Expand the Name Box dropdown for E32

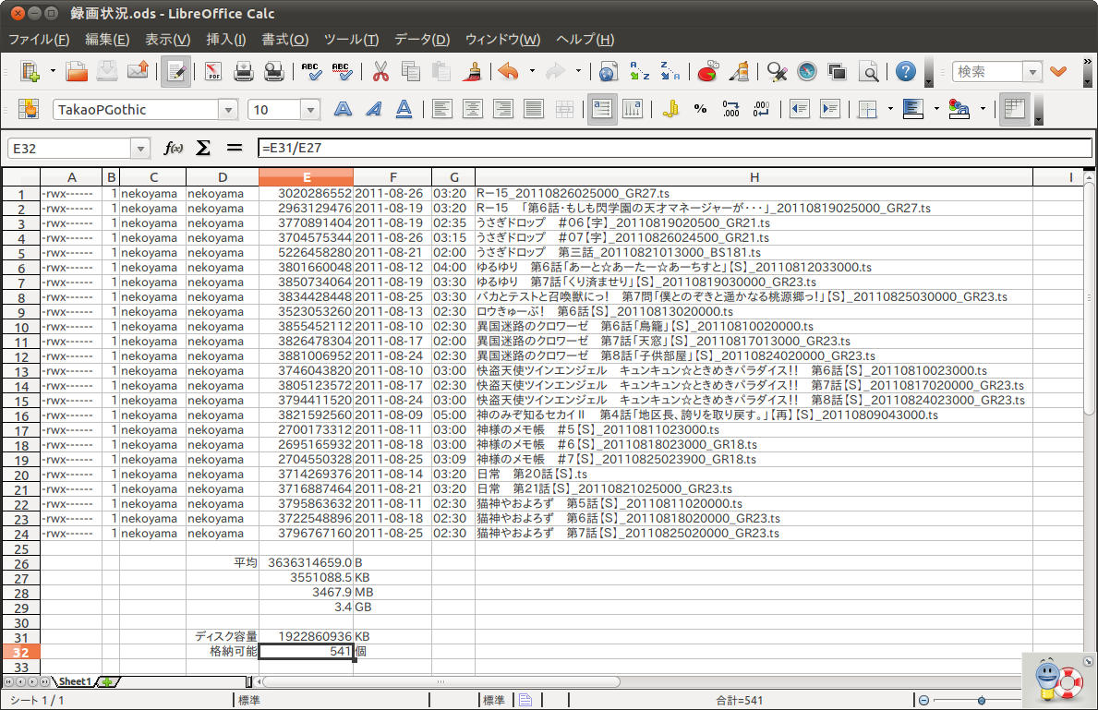140,148
